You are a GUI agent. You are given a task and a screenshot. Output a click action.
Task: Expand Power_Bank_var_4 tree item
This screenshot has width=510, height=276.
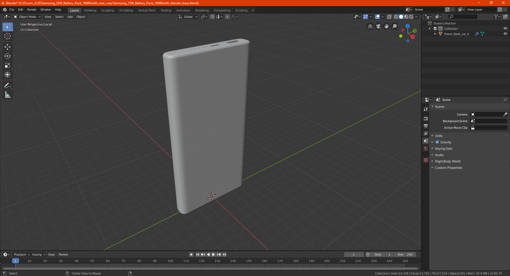(x=435, y=34)
